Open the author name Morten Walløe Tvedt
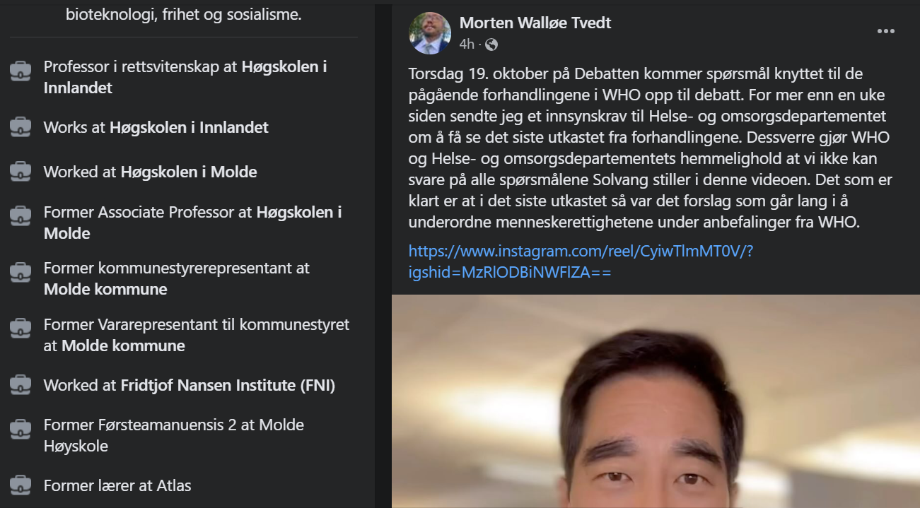This screenshot has width=920, height=508. point(535,23)
